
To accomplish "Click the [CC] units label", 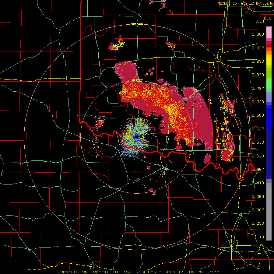I will point(260,21).
